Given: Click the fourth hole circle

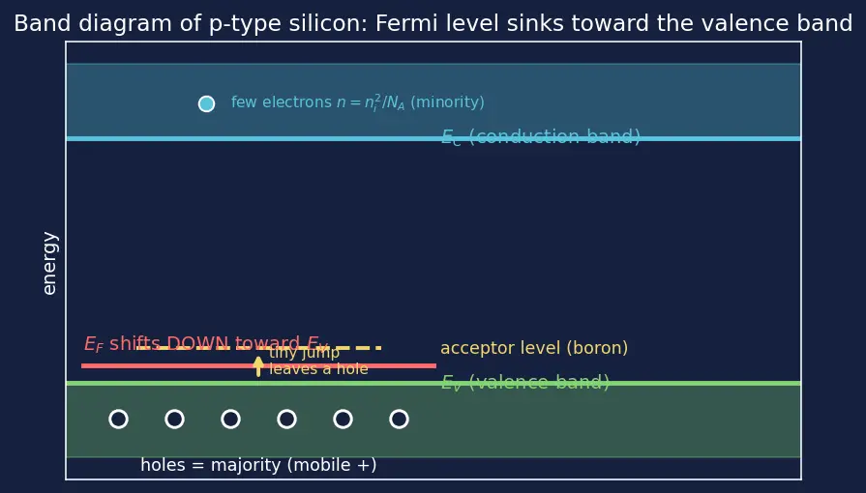Looking at the screenshot, I should (286, 419).
